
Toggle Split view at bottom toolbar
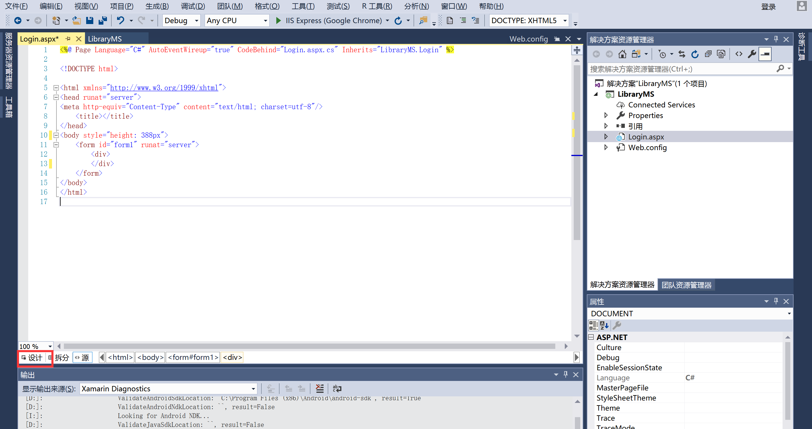point(60,357)
